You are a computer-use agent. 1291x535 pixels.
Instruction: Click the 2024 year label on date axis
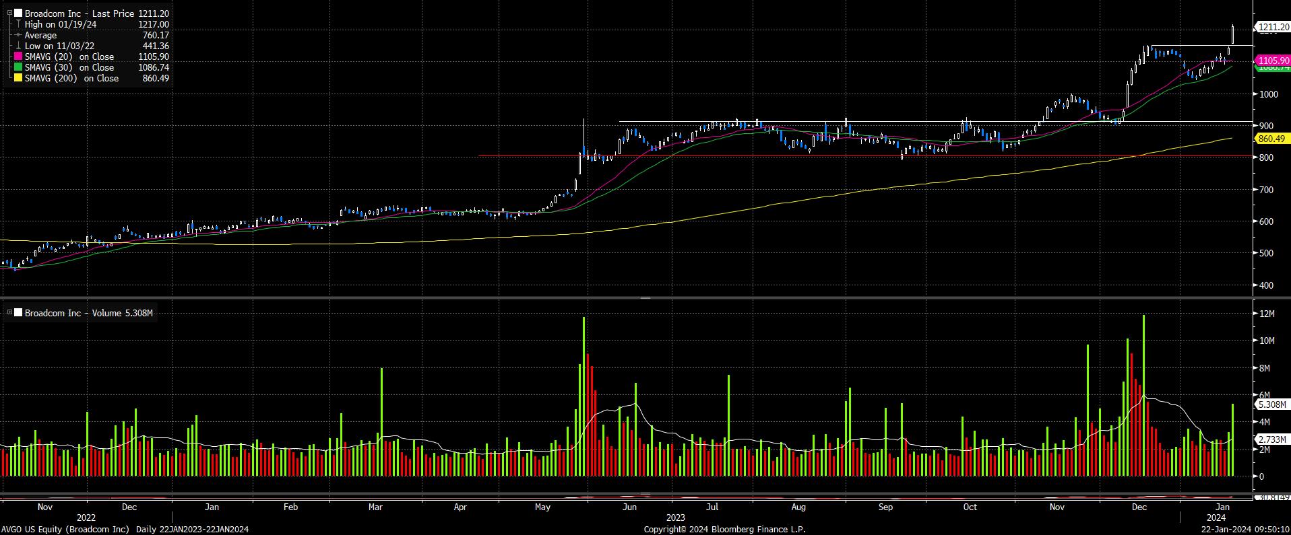coord(1216,518)
